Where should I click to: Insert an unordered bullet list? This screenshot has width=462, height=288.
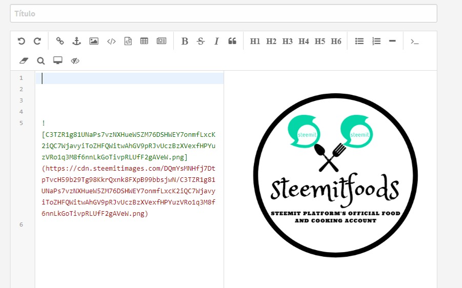pos(359,41)
